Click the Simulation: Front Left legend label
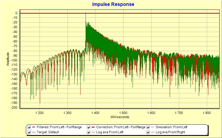 click(x=171, y=127)
